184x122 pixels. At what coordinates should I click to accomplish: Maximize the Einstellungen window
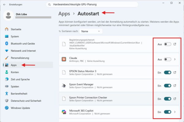[x=171, y=3]
